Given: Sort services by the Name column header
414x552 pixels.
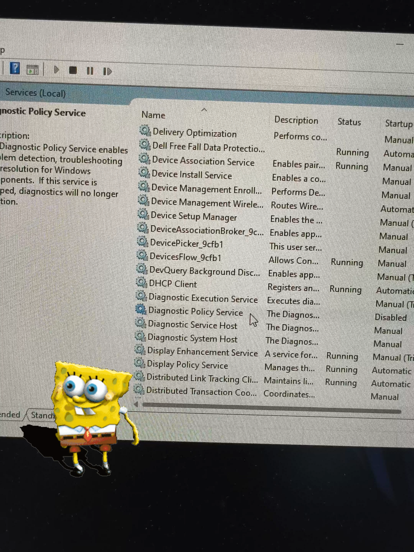Looking at the screenshot, I should pyautogui.click(x=153, y=115).
